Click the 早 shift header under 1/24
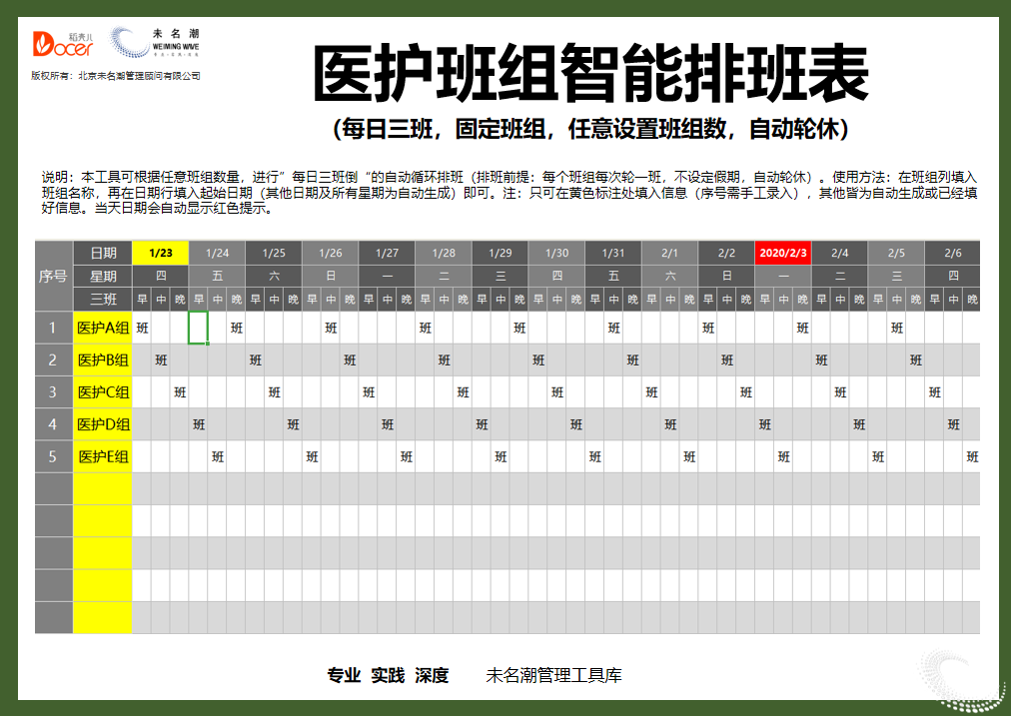Screen dimensions: 1011x716 [199, 297]
